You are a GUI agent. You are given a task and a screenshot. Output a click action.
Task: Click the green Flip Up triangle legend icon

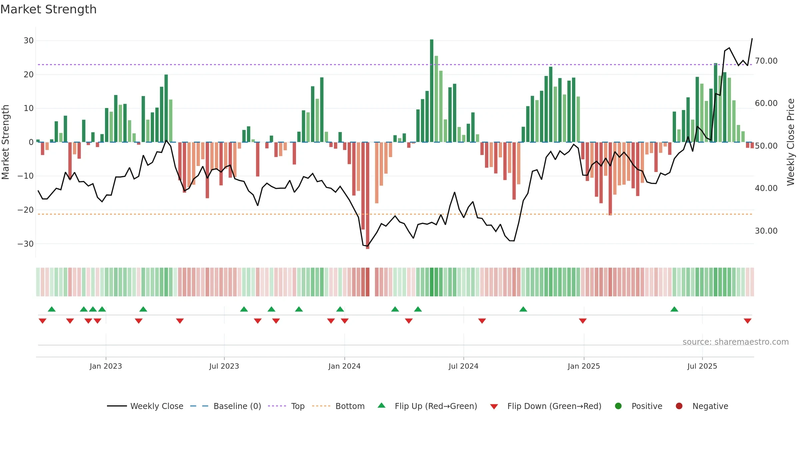382,405
